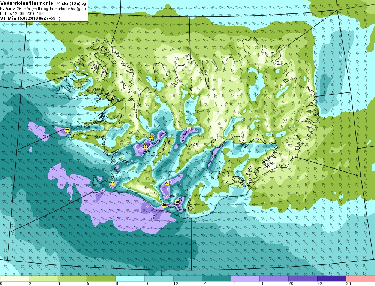Click the white-boxed 25 gust label
Viewport: 375px width, 286px height.
click(x=189, y=130)
